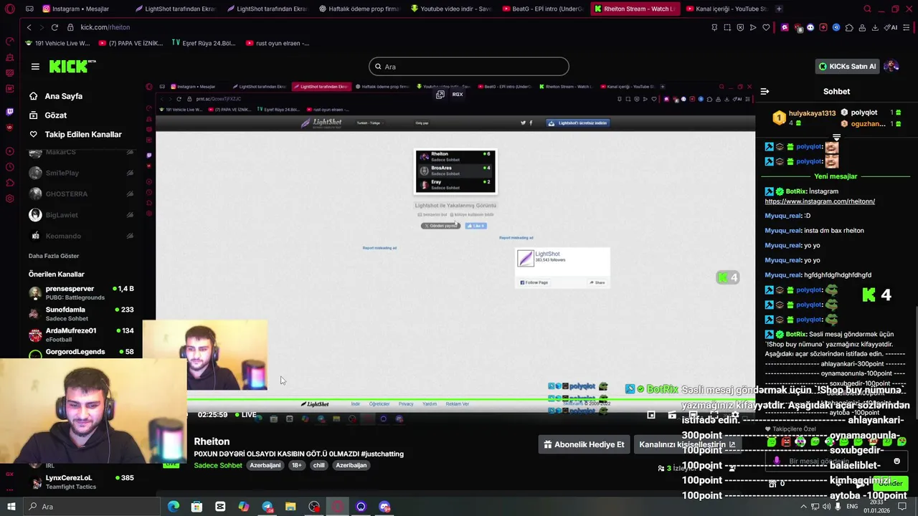Open File Explorer from taskbar
The width and height of the screenshot is (918, 516).
[x=290, y=507]
